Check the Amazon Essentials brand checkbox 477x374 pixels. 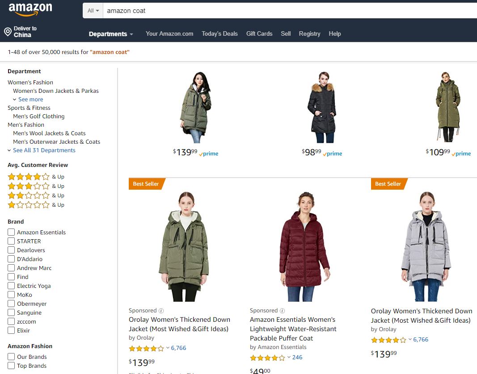coord(11,232)
